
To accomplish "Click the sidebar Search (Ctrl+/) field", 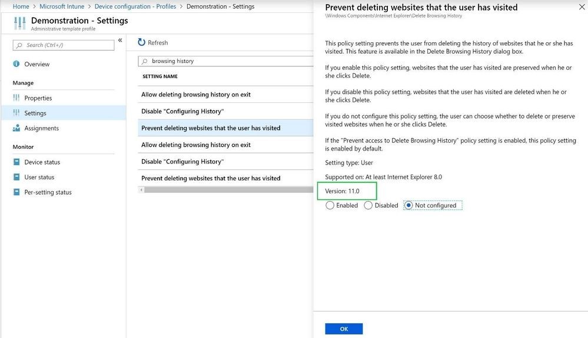I will tap(64, 45).
